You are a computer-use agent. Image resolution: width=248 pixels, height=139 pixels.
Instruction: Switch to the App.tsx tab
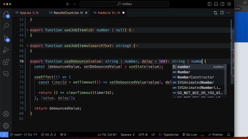click(27, 13)
